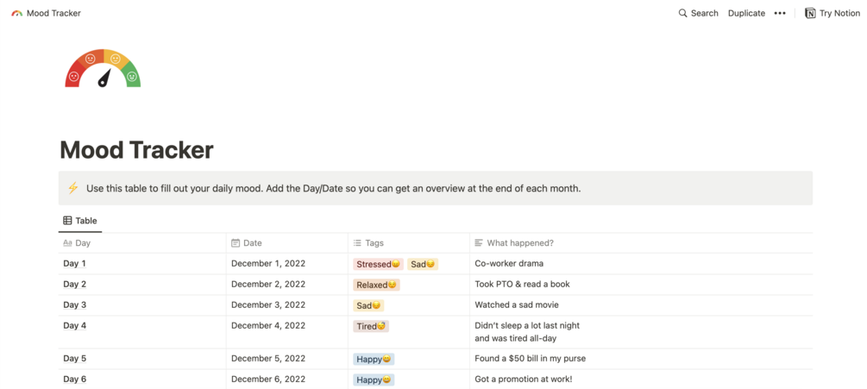Screen dimensions: 867x389
Task: Click the Mood Tracker page heading
Action: (x=136, y=150)
